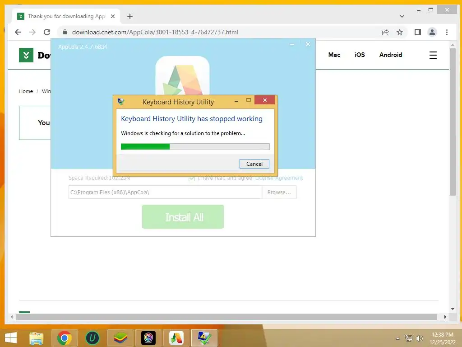The width and height of the screenshot is (462, 347).
Task: Reload the CNET download page
Action: [x=47, y=32]
